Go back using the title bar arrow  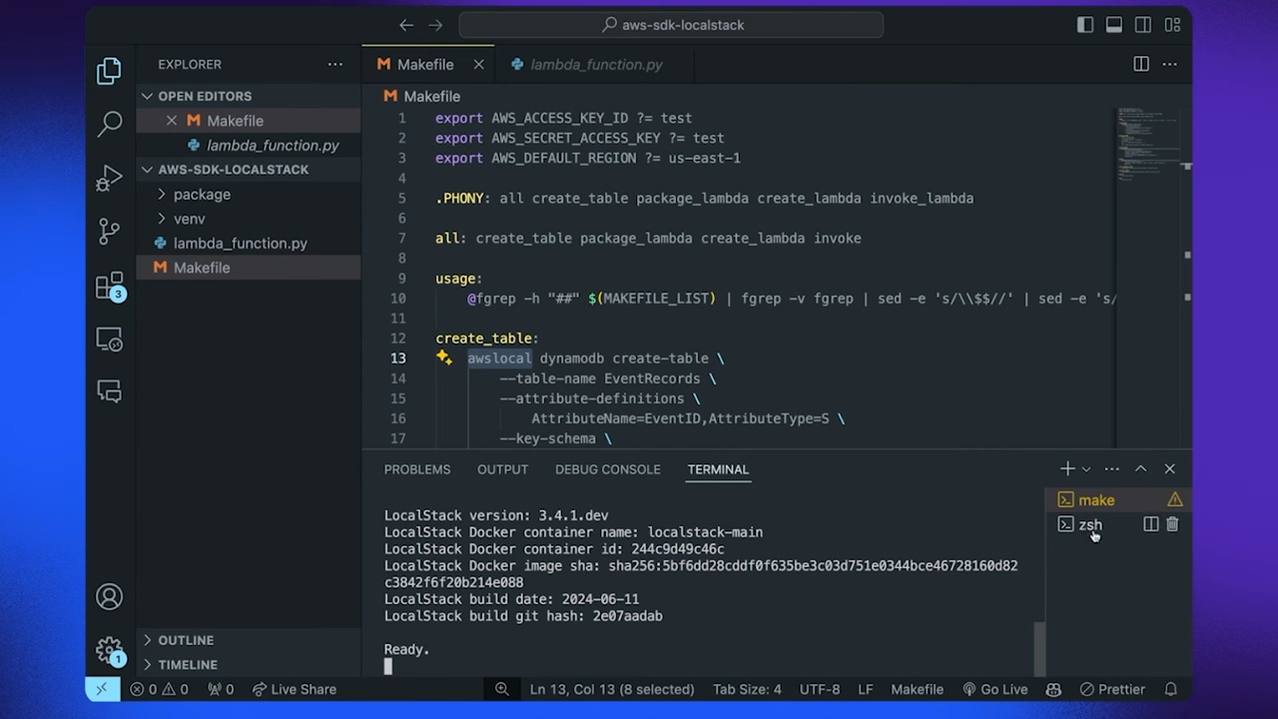[x=406, y=25]
